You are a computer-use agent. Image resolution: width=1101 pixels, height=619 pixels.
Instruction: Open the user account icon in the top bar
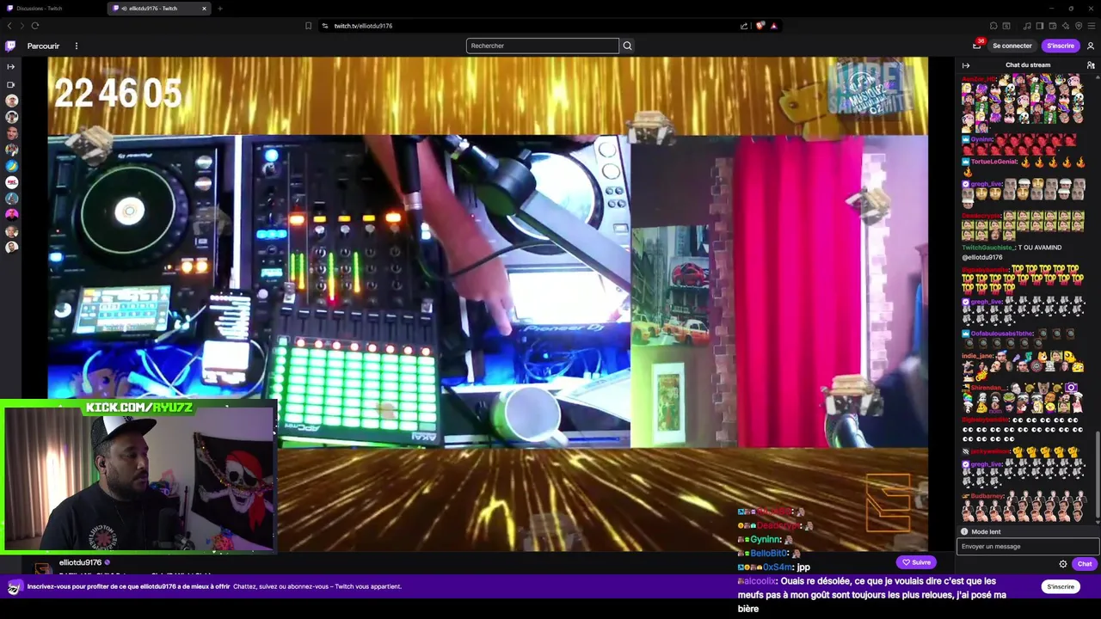click(1091, 46)
